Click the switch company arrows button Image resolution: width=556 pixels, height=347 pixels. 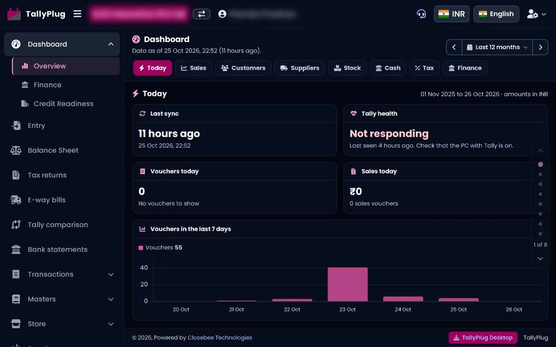(202, 14)
